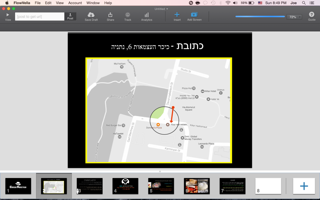Viewport: 320px width, 200px height.
Task: Open Analytics bar chart icon
Action: (x=147, y=15)
